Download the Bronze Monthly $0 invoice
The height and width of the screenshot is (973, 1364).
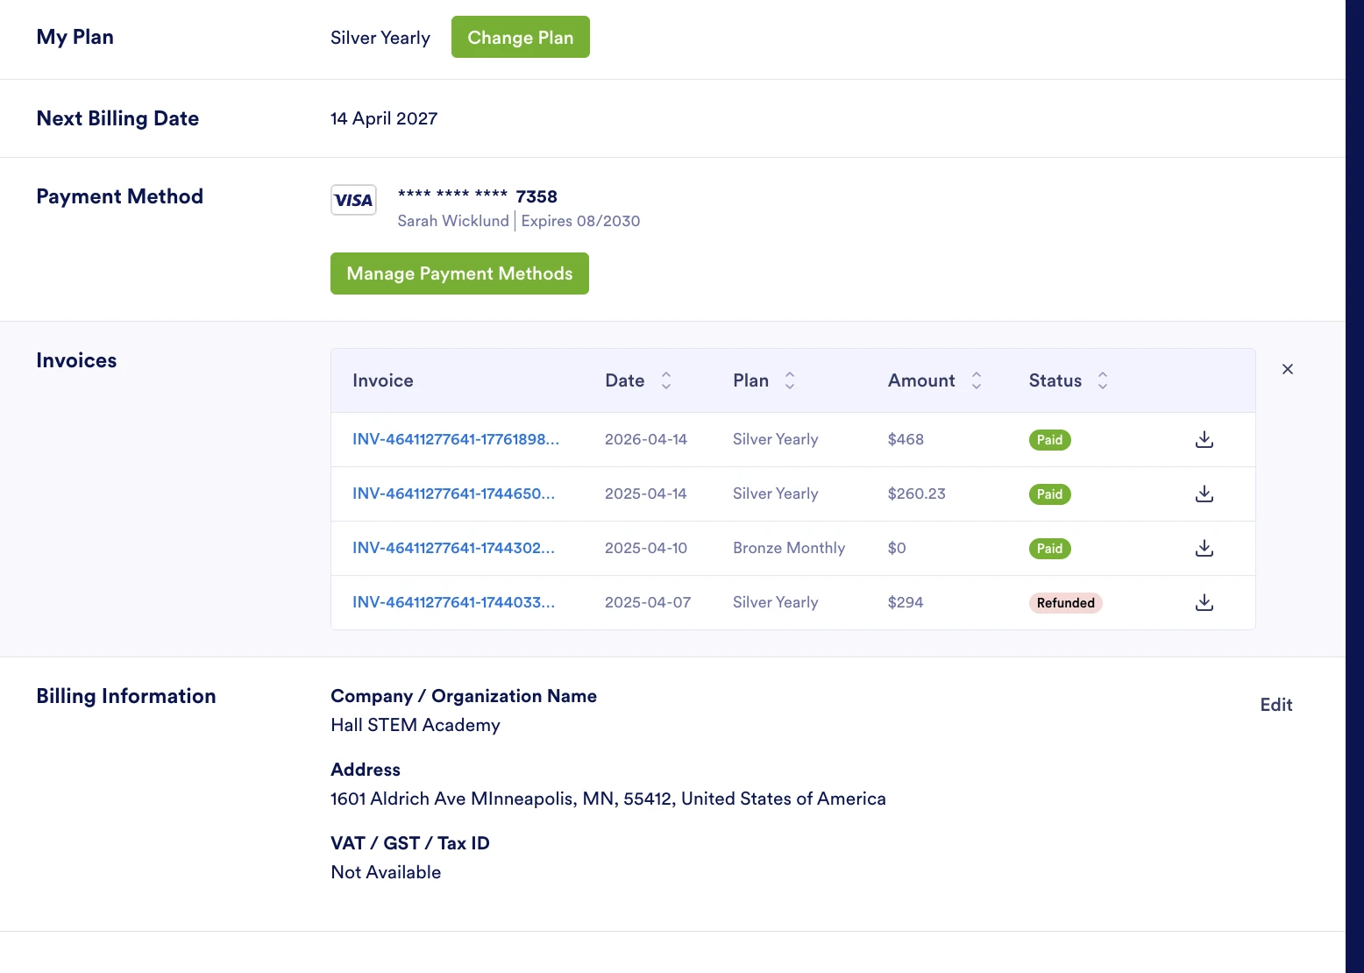point(1204,548)
